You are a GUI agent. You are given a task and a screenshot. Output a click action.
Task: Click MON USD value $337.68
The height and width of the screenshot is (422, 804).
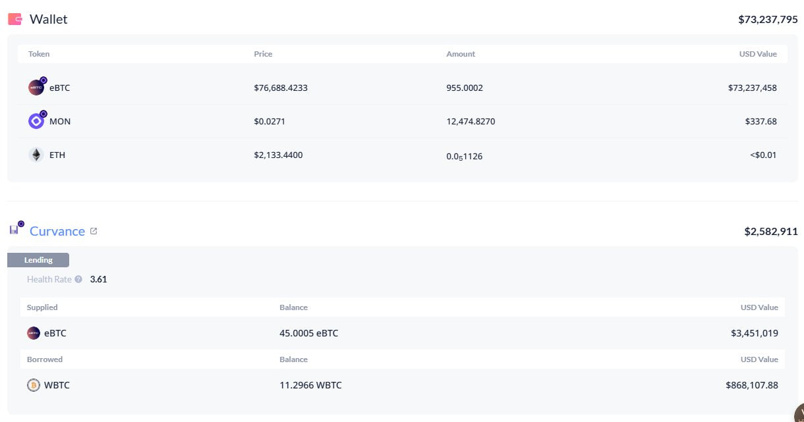point(761,121)
